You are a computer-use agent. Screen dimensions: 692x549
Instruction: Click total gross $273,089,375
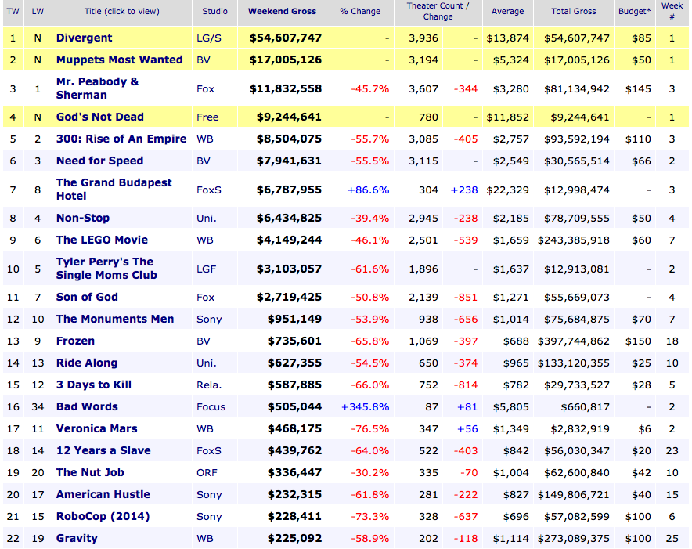pos(573,539)
